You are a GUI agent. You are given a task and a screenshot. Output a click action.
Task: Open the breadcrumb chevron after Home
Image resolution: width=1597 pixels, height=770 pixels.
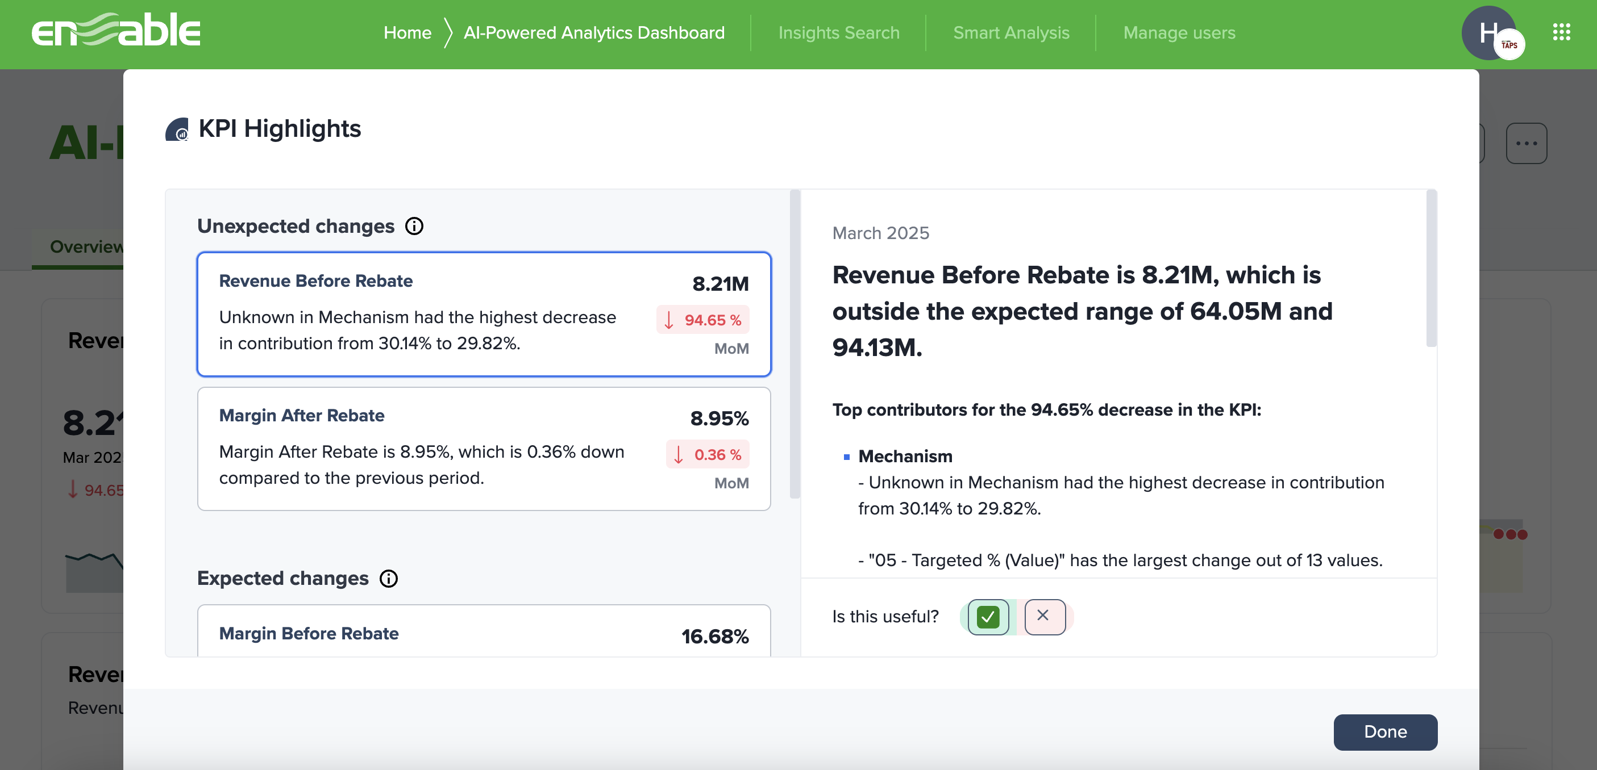[x=448, y=32]
